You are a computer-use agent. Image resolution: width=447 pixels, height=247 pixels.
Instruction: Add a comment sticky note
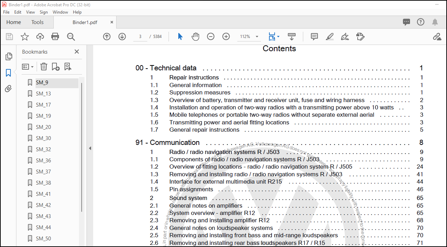314,37
